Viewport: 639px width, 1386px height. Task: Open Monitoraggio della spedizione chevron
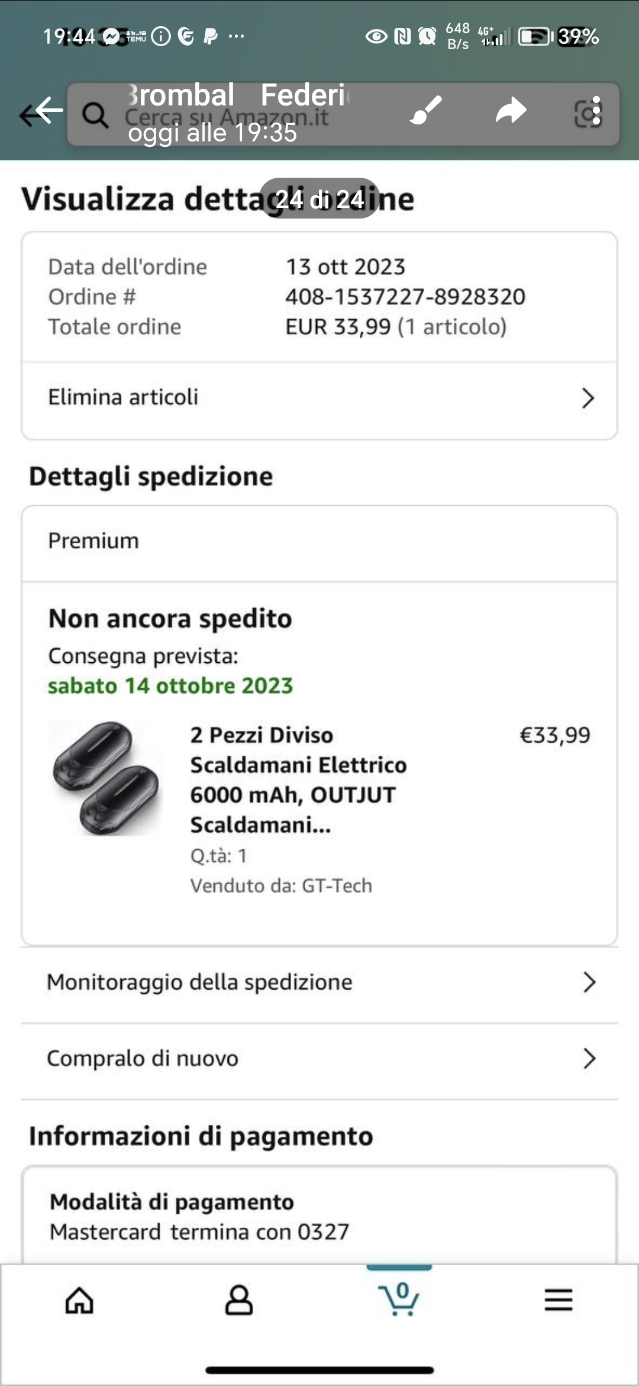[x=589, y=982]
